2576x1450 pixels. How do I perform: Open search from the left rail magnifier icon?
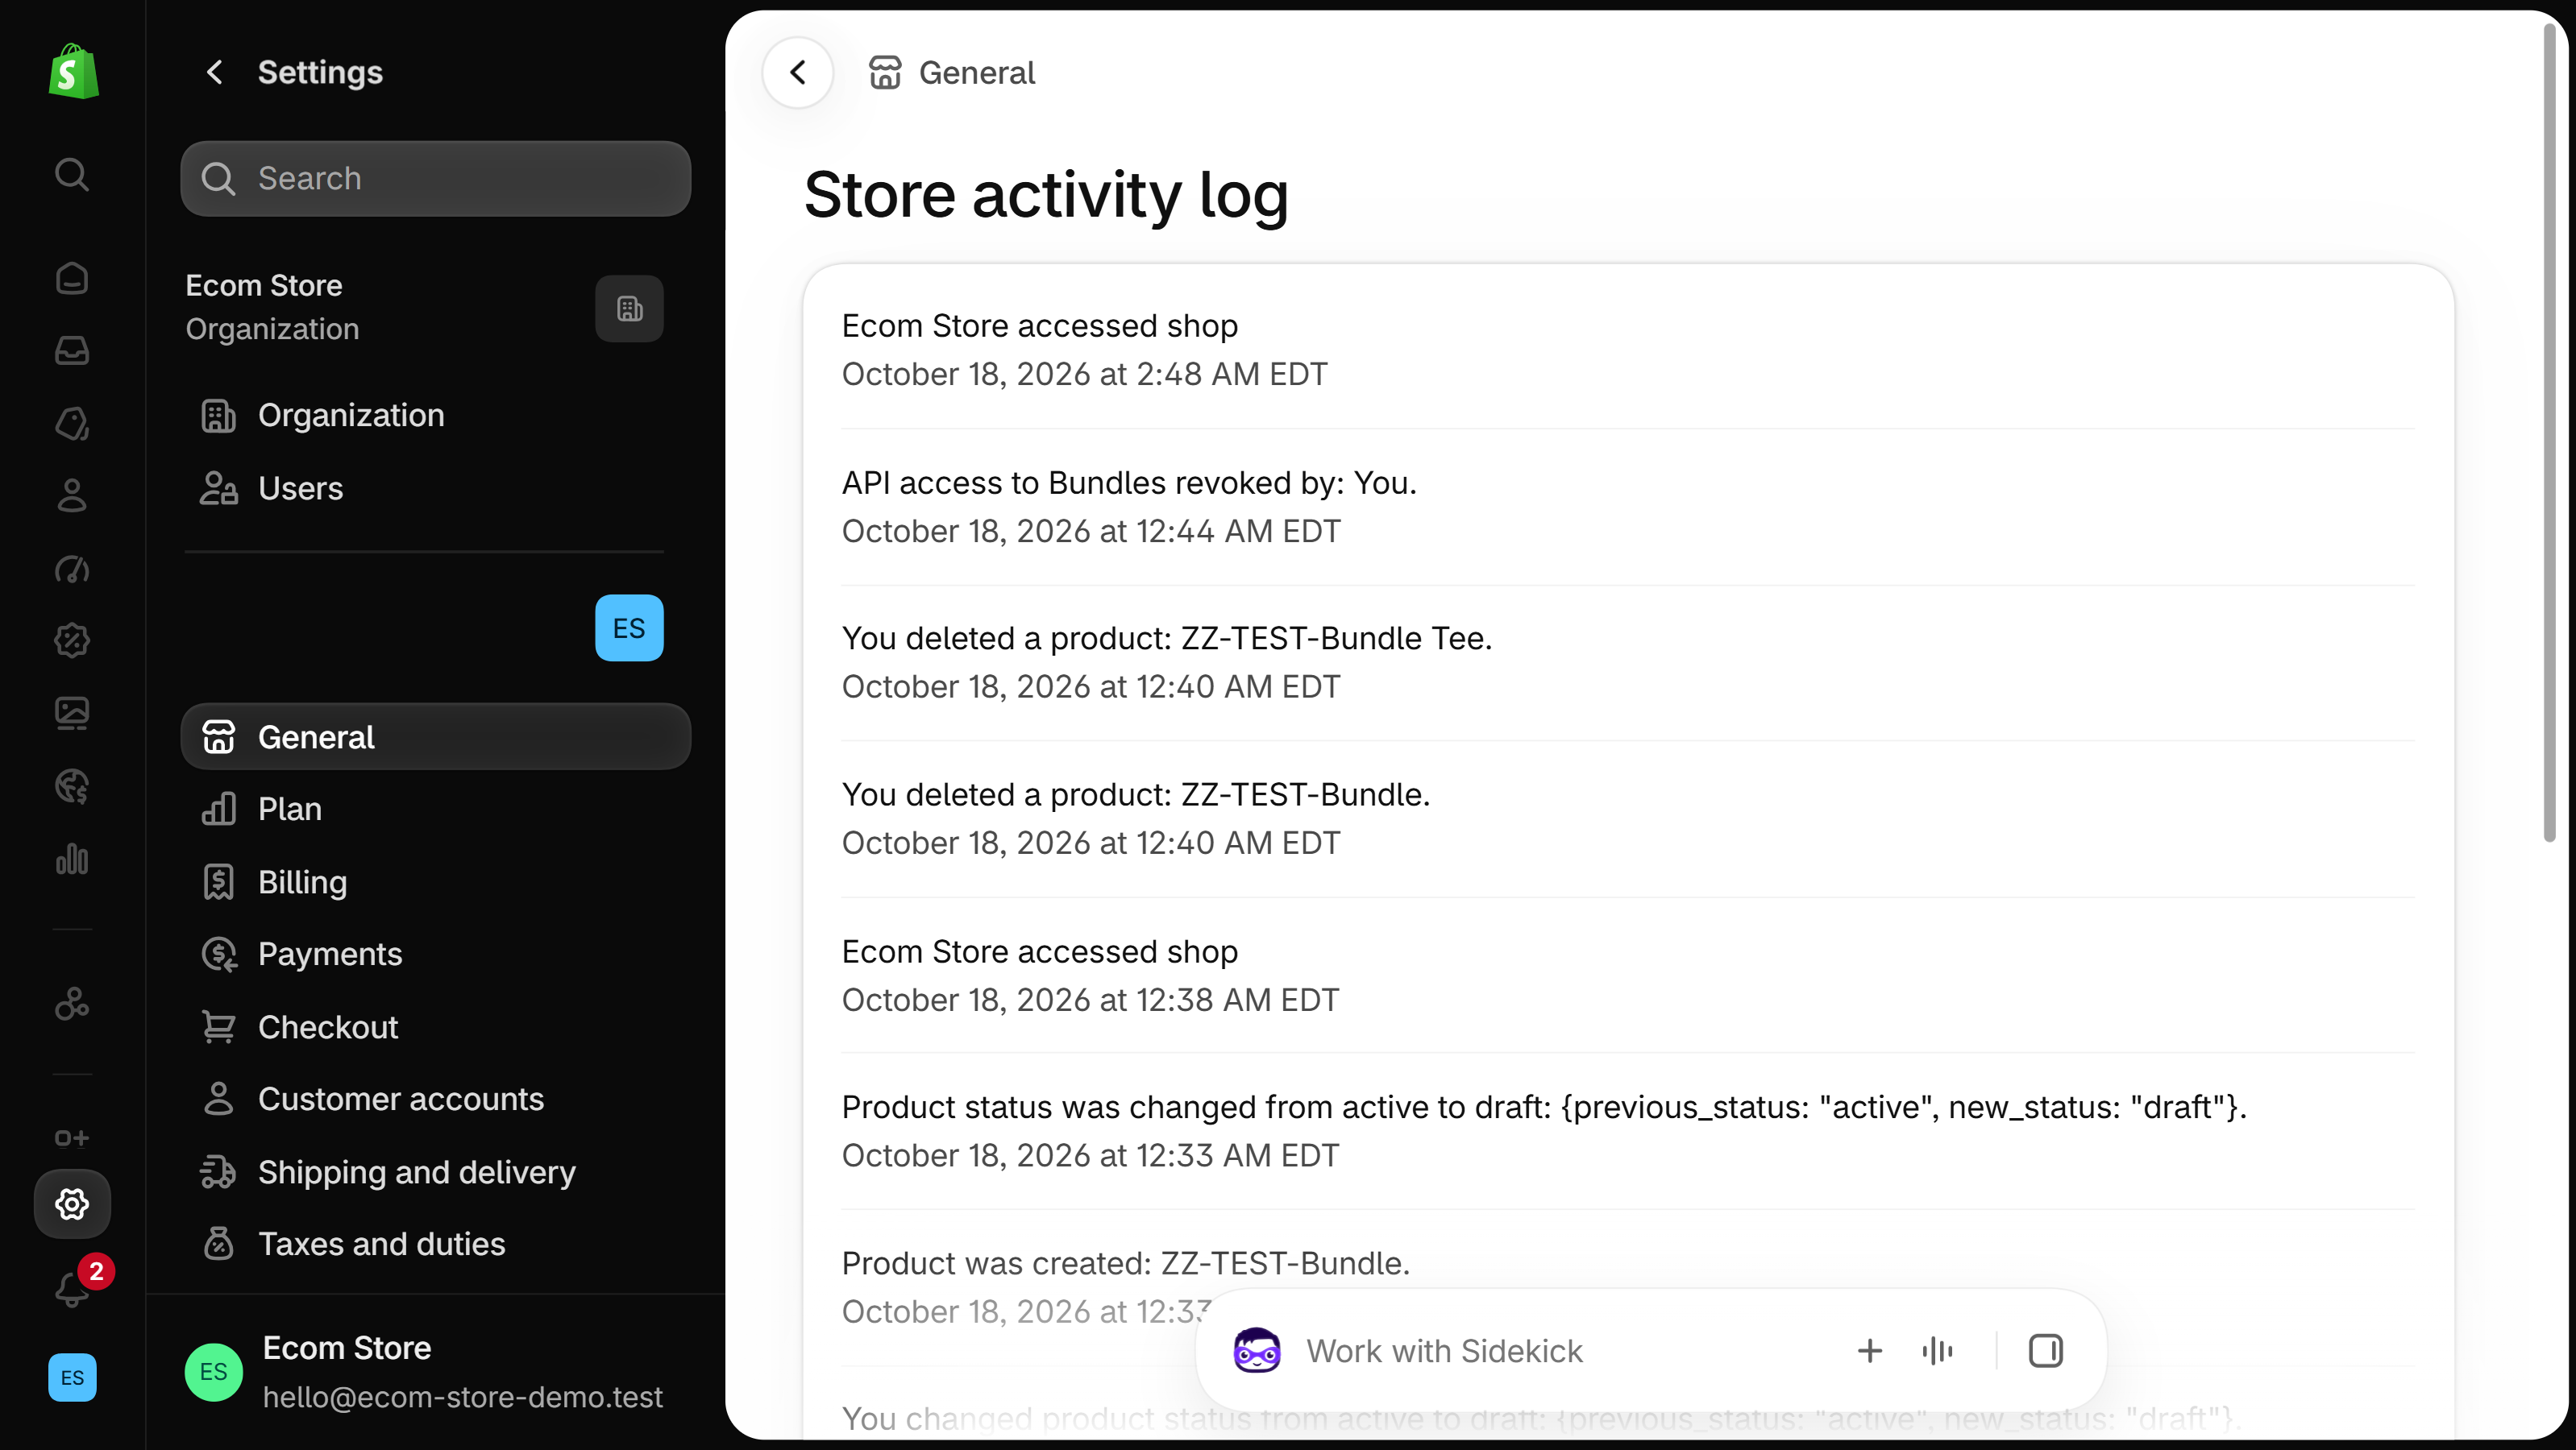point(72,174)
